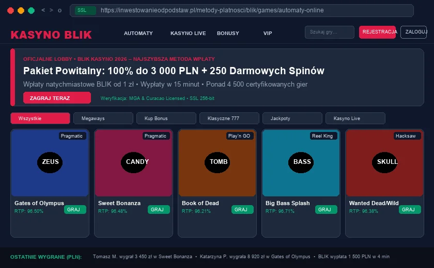The image size is (434, 268).
Task: Click the ZAGRAJ TERAZ button
Action: point(57,98)
